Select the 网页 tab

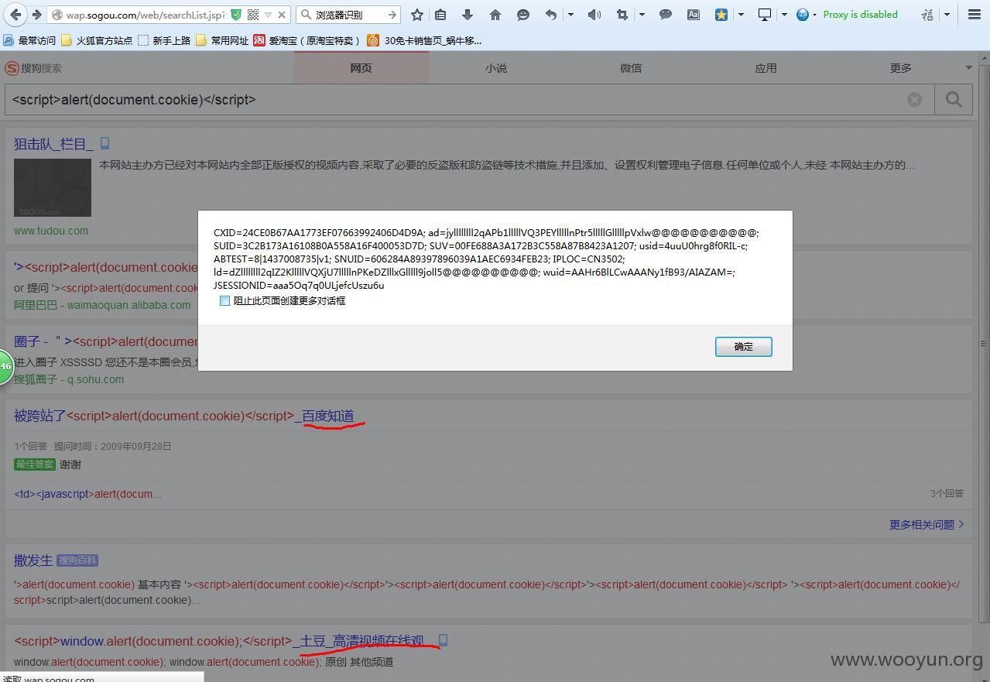[x=361, y=68]
